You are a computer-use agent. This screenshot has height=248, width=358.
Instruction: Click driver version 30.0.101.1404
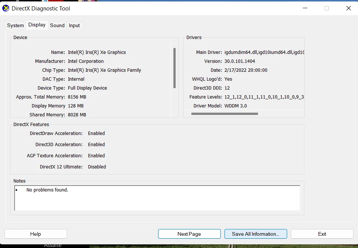pyautogui.click(x=240, y=61)
